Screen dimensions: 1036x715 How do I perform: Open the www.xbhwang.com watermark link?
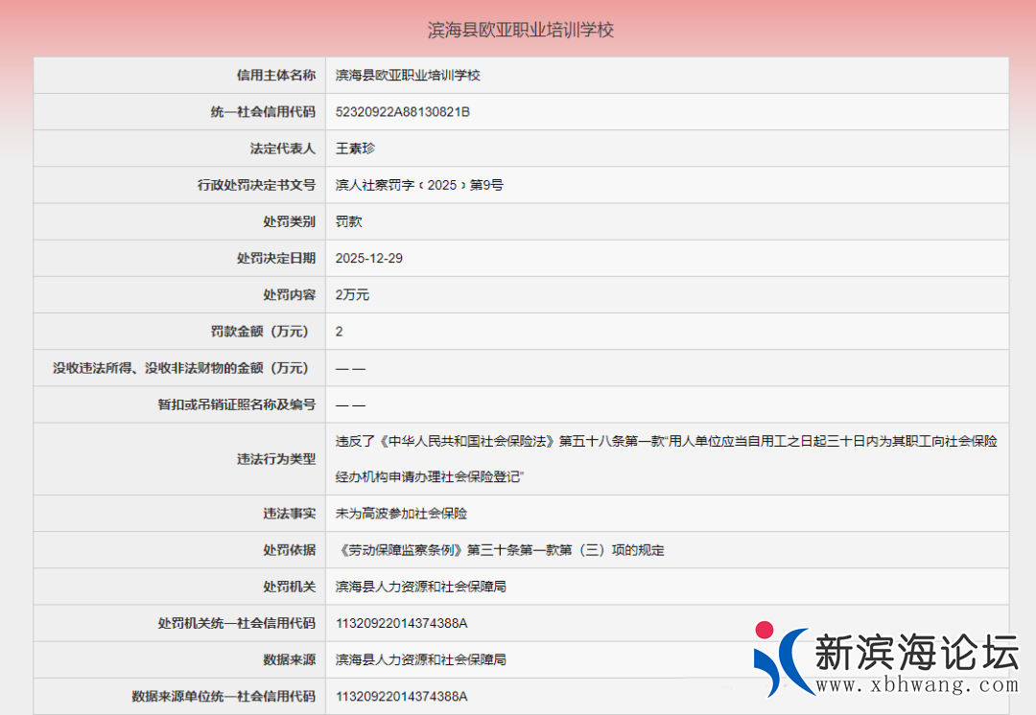pos(916,685)
